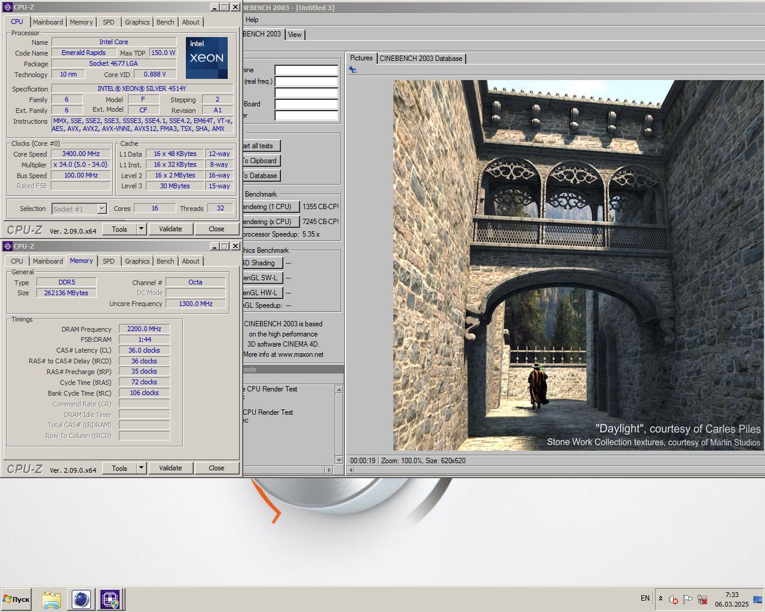Click the Close button in the lower CPU-Z window
Viewport: 765px width, 612px height.
point(216,468)
